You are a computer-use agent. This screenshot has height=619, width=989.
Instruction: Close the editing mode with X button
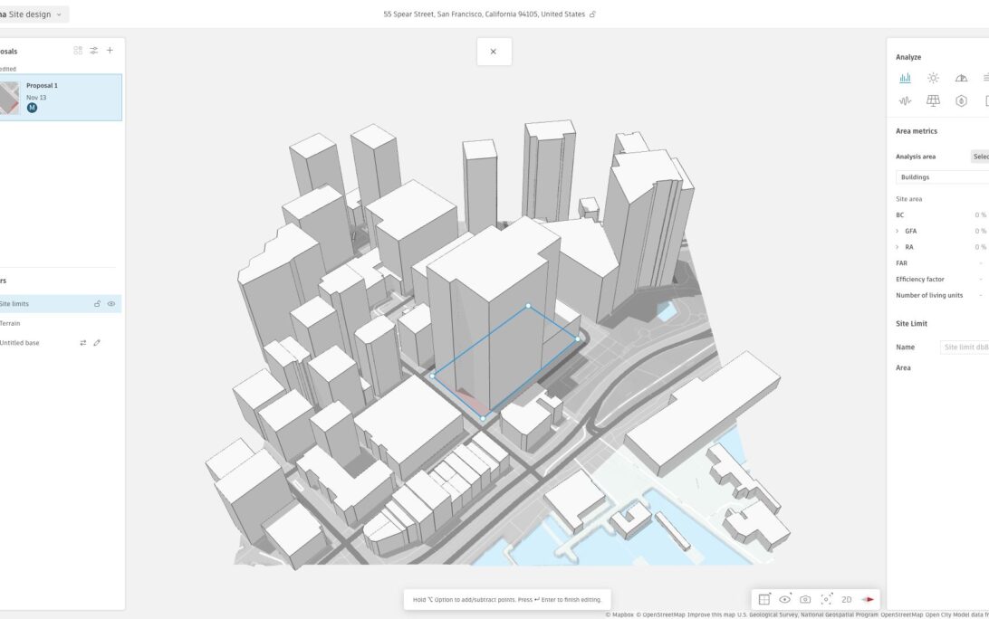tap(494, 52)
